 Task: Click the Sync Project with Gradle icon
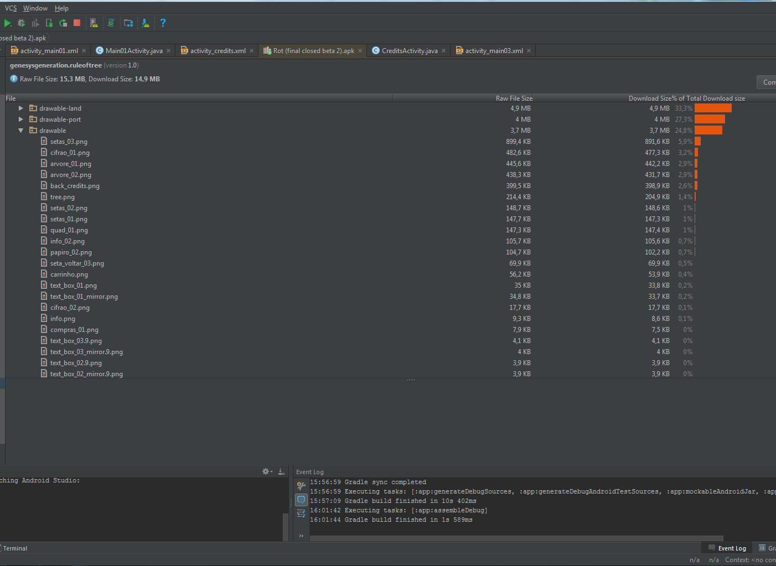coord(111,23)
